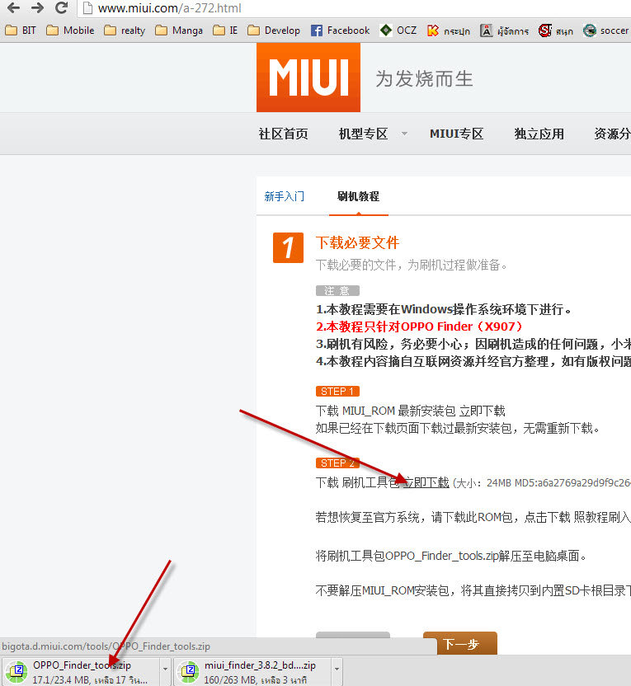Switch to the 刷机教程 tab
The image size is (631, 686).
[x=358, y=196]
